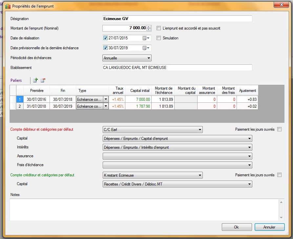This screenshot has height=239, width=293.
Task: Increase the Montant de l'emprunt value
Action: click(x=149, y=27)
